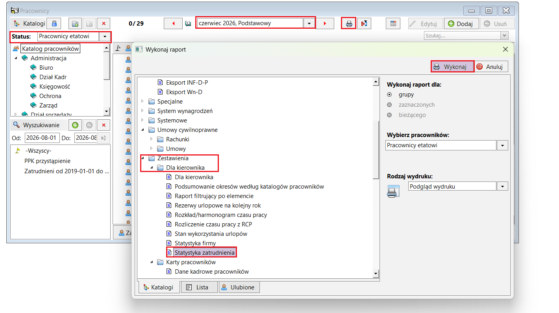The width and height of the screenshot is (559, 313).
Task: Switch to the Lista tab
Action: pos(199,287)
